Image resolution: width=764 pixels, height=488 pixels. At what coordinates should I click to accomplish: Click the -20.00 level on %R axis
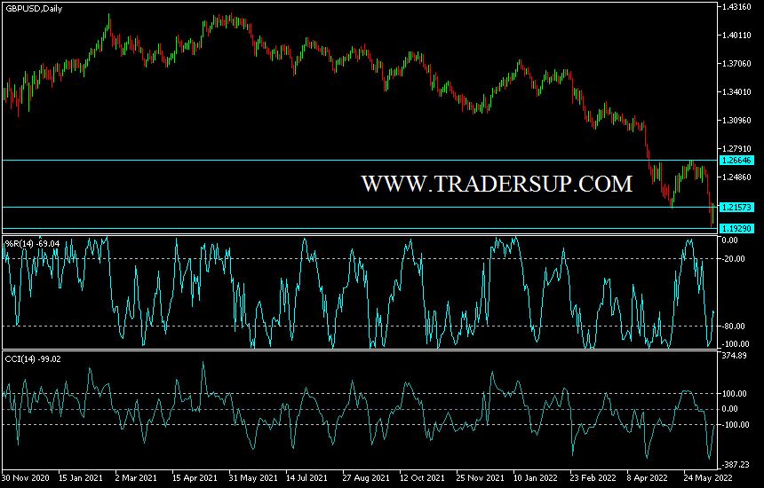coord(734,259)
